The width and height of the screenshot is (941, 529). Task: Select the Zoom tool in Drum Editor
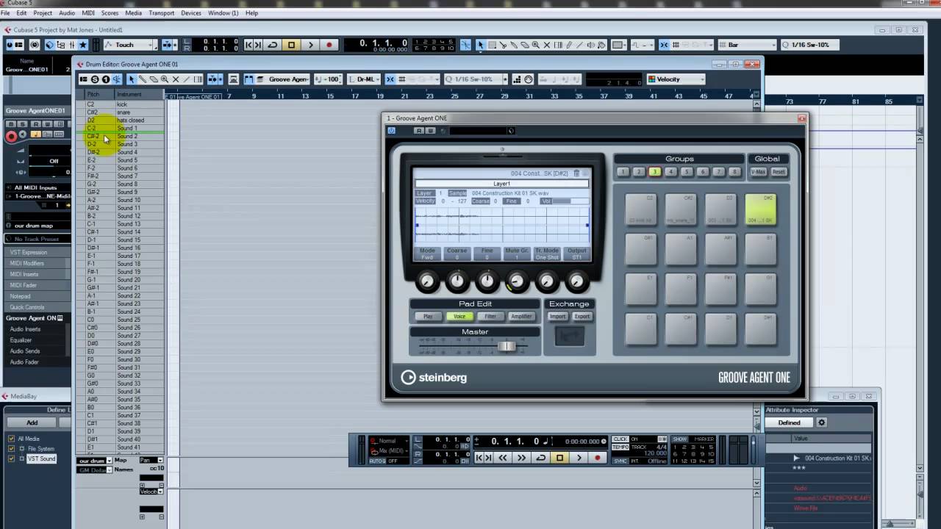165,79
